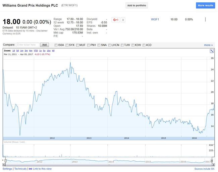Image resolution: width=218 pixels, height=172 pixels.
Task: Click Williams Grand Prix Holdings PLC title
Action: pos(30,5)
